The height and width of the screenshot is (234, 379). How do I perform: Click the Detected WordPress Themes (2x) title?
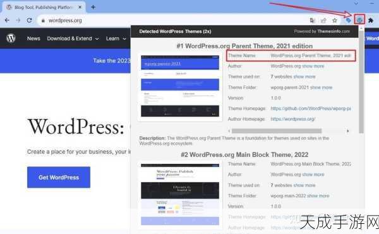coord(175,32)
